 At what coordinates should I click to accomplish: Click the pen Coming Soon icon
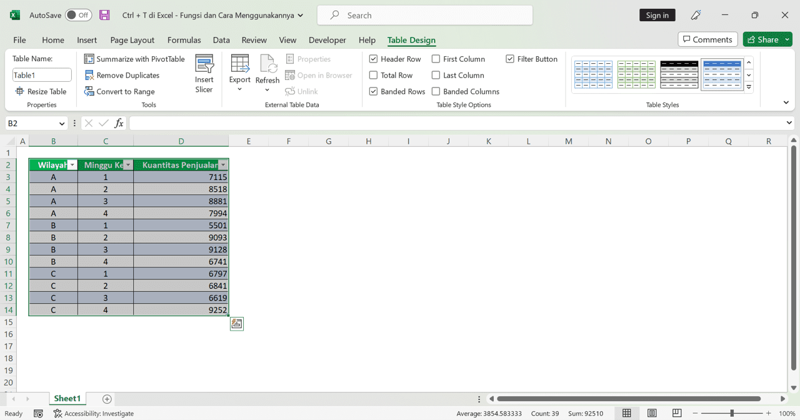[x=696, y=15]
